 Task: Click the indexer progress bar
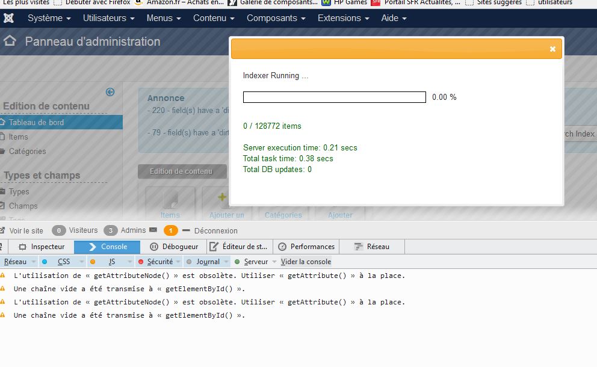(x=334, y=97)
